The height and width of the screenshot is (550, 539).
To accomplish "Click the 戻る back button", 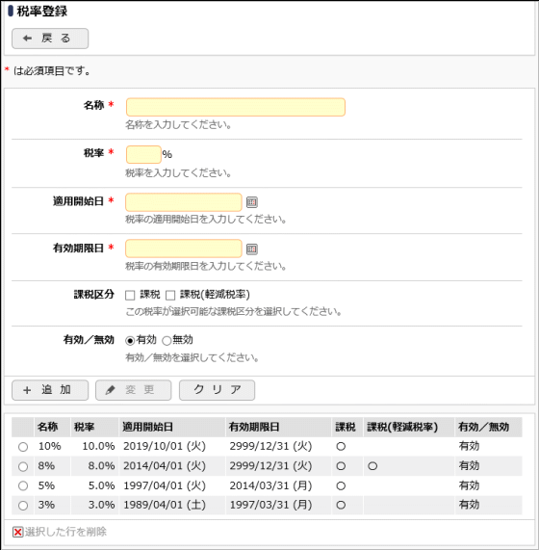I will 50,39.
